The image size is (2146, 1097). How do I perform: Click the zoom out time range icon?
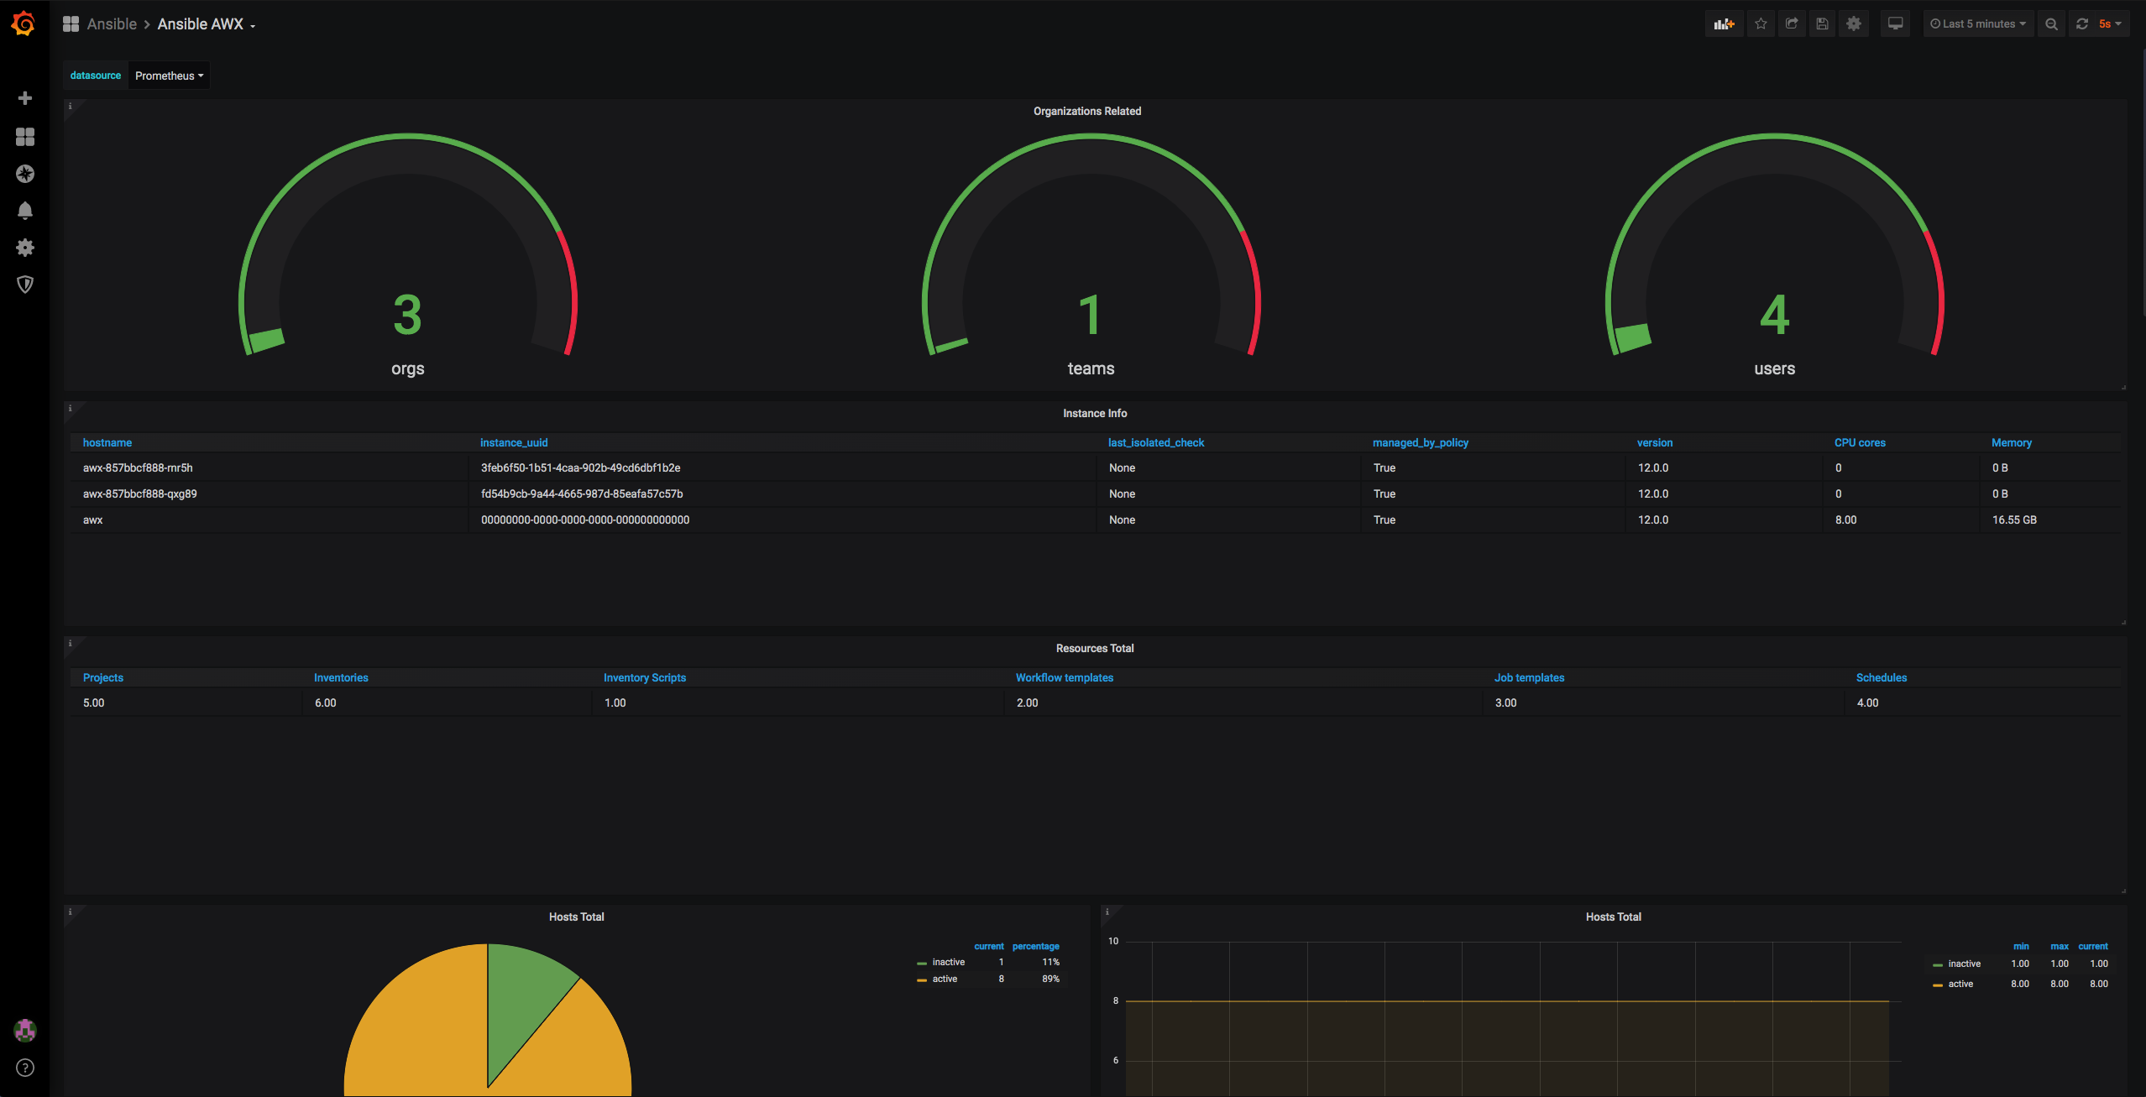point(2051,24)
